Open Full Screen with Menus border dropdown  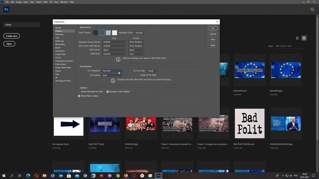tap(136, 46)
